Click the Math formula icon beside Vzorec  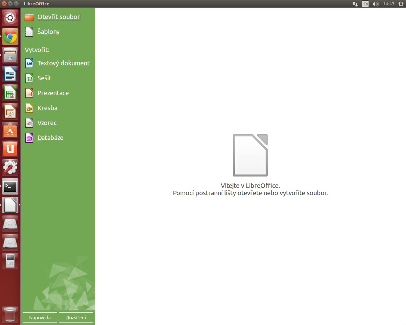29,123
